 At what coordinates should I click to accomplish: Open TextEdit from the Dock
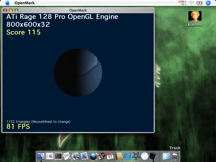pos(67,156)
